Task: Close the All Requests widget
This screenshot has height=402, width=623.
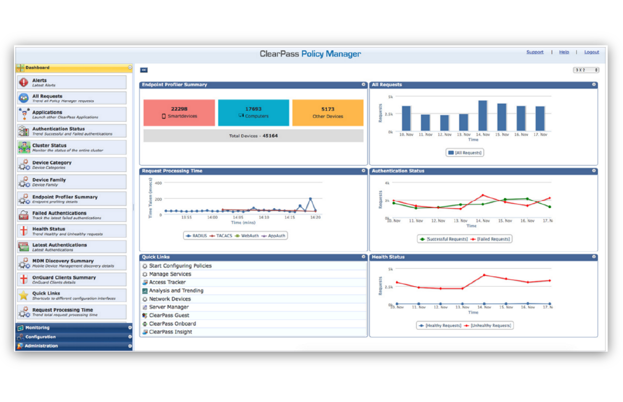Action: tap(594, 84)
